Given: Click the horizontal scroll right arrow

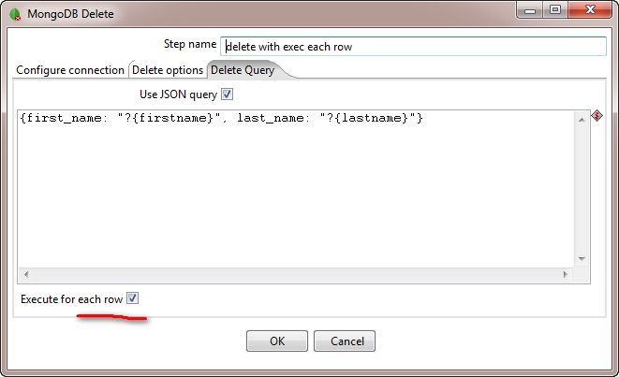Looking at the screenshot, I should tap(566, 274).
